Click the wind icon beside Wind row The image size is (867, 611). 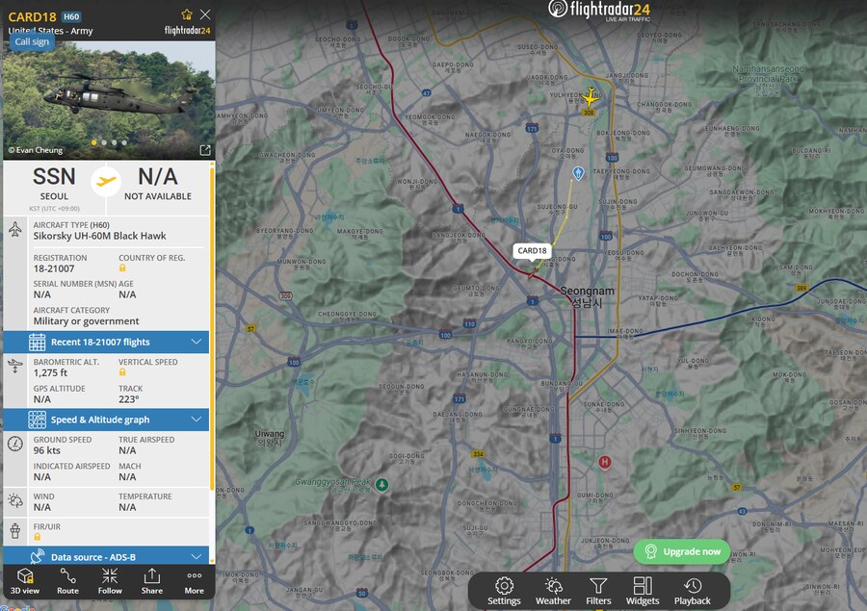[15, 500]
